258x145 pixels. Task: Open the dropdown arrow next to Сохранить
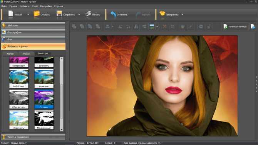click(79, 15)
